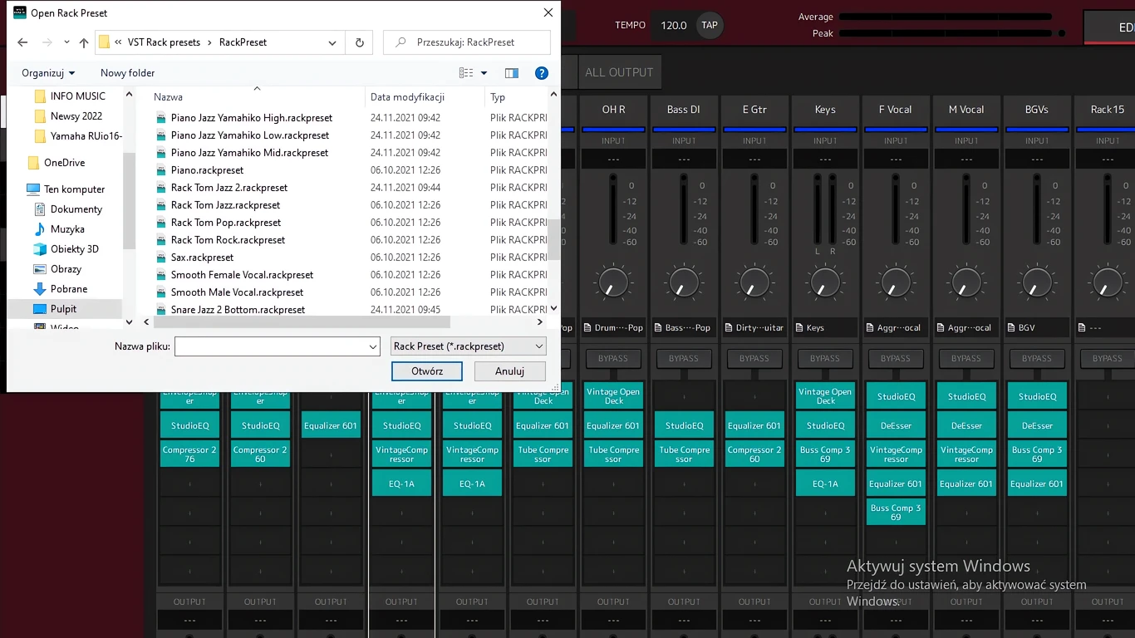Open OUTPUT selector under Keys rack

pos(825,621)
